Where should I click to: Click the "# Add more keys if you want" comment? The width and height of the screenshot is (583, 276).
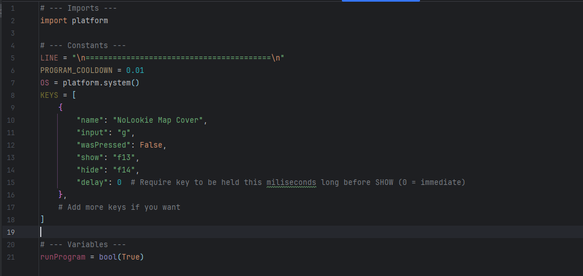[x=119, y=207]
